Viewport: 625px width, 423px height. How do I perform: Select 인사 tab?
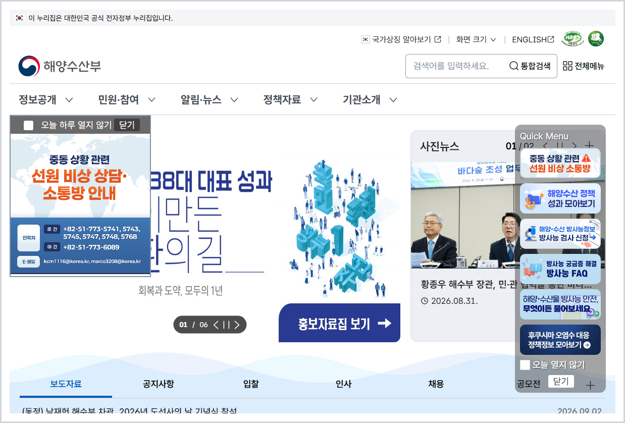pos(343,384)
